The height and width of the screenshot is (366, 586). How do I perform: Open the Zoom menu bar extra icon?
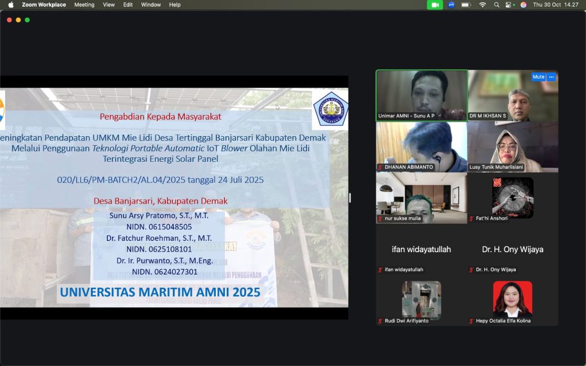(451, 5)
